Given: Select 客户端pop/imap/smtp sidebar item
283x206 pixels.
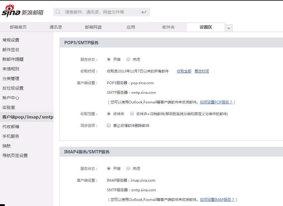Looking at the screenshot, I should tap(27, 117).
